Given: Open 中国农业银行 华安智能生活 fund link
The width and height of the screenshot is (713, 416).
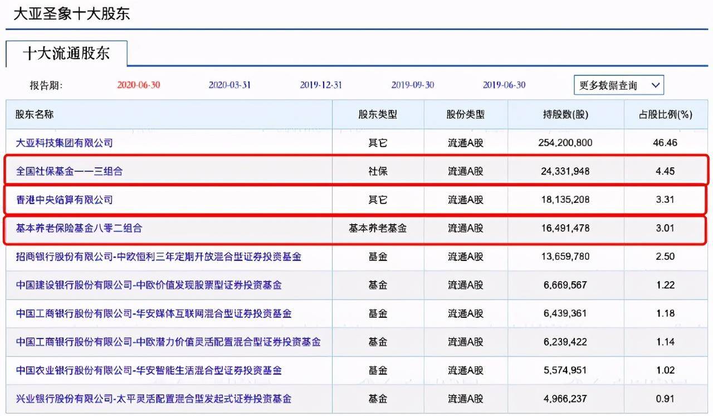Looking at the screenshot, I should pyautogui.click(x=149, y=370).
